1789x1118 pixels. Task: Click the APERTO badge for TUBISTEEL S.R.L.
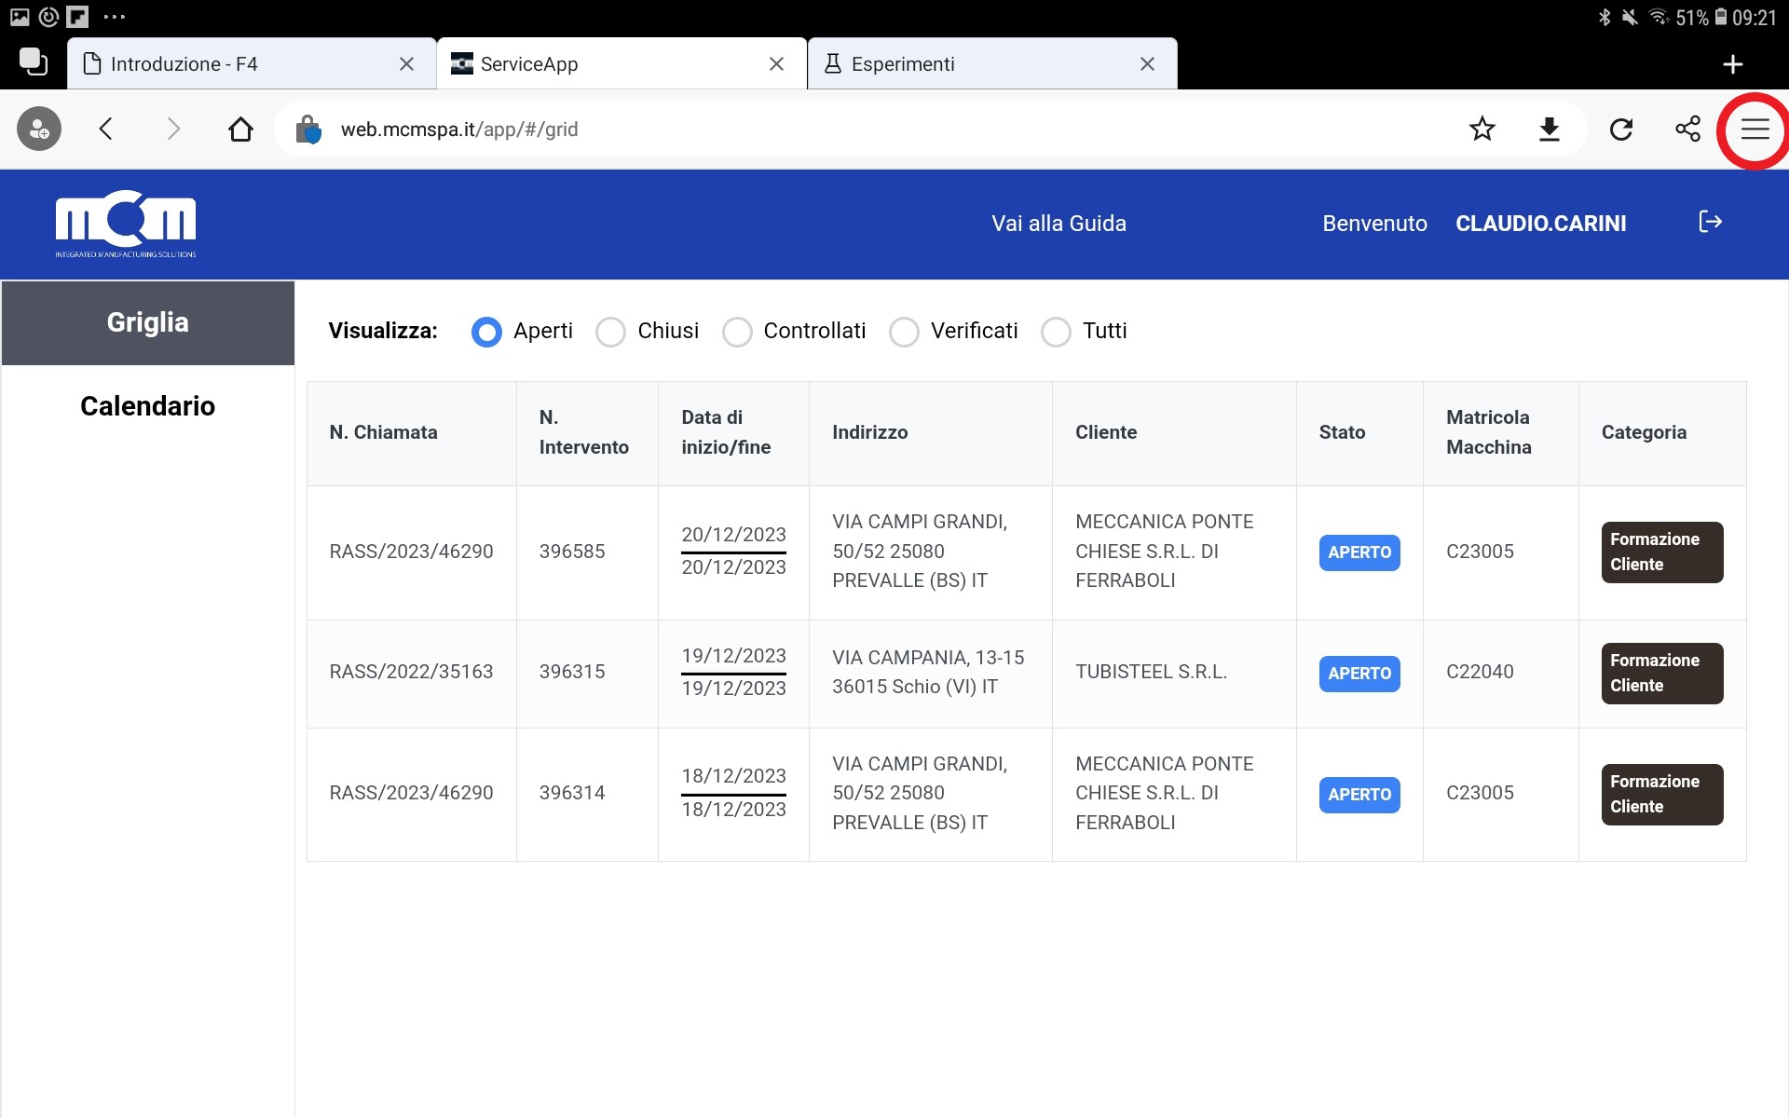(1359, 674)
